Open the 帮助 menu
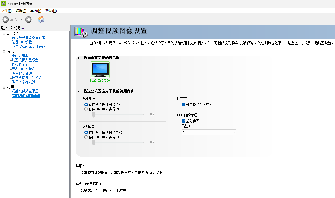This screenshot has height=198, width=335. 51,11
